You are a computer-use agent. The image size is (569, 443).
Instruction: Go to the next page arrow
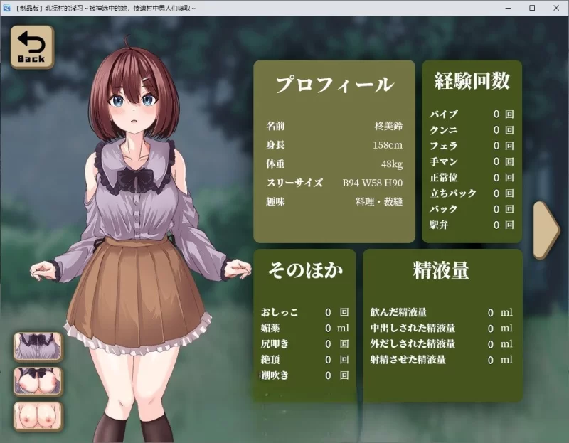546,229
